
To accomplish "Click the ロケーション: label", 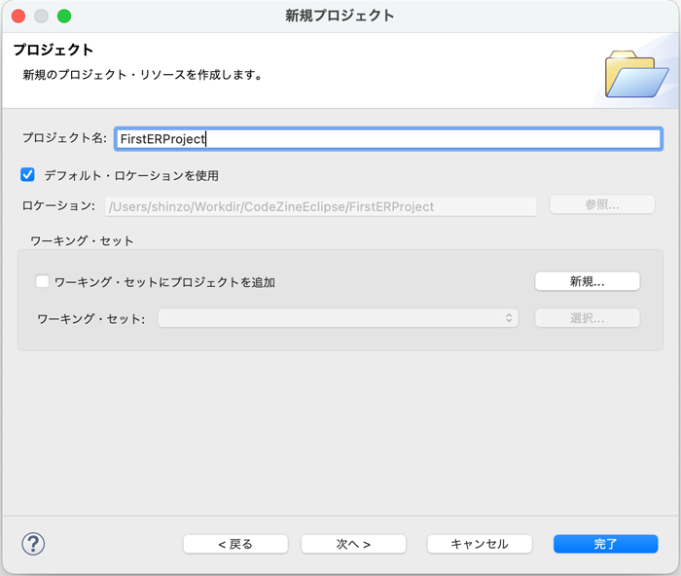I will [58, 205].
